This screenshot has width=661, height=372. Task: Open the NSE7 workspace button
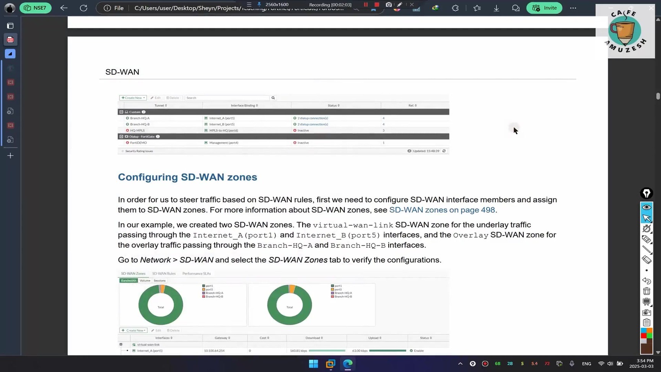click(35, 8)
